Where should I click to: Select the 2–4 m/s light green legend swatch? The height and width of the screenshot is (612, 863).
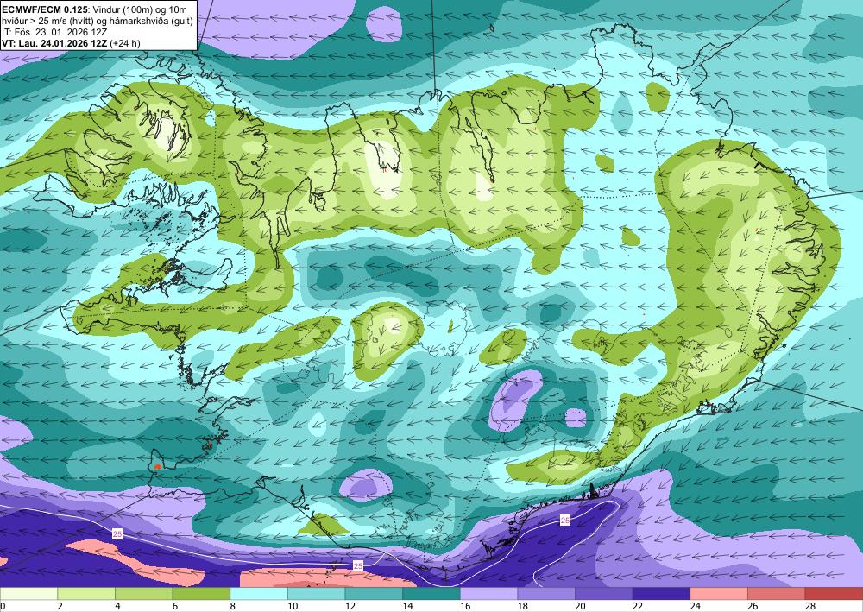[86, 594]
